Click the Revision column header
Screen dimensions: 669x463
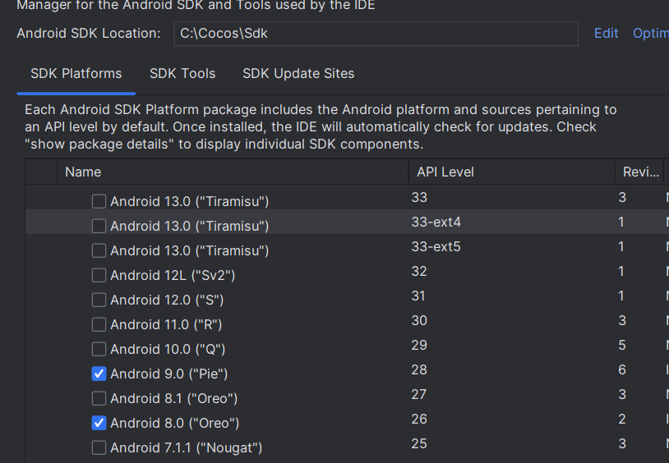[641, 172]
